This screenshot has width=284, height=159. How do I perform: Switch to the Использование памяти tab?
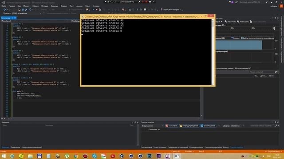225,68
